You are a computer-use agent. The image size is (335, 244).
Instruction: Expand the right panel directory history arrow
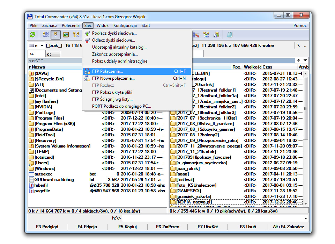pos(305,60)
